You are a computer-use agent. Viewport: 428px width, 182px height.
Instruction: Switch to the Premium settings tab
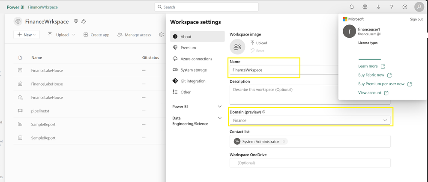point(188,48)
